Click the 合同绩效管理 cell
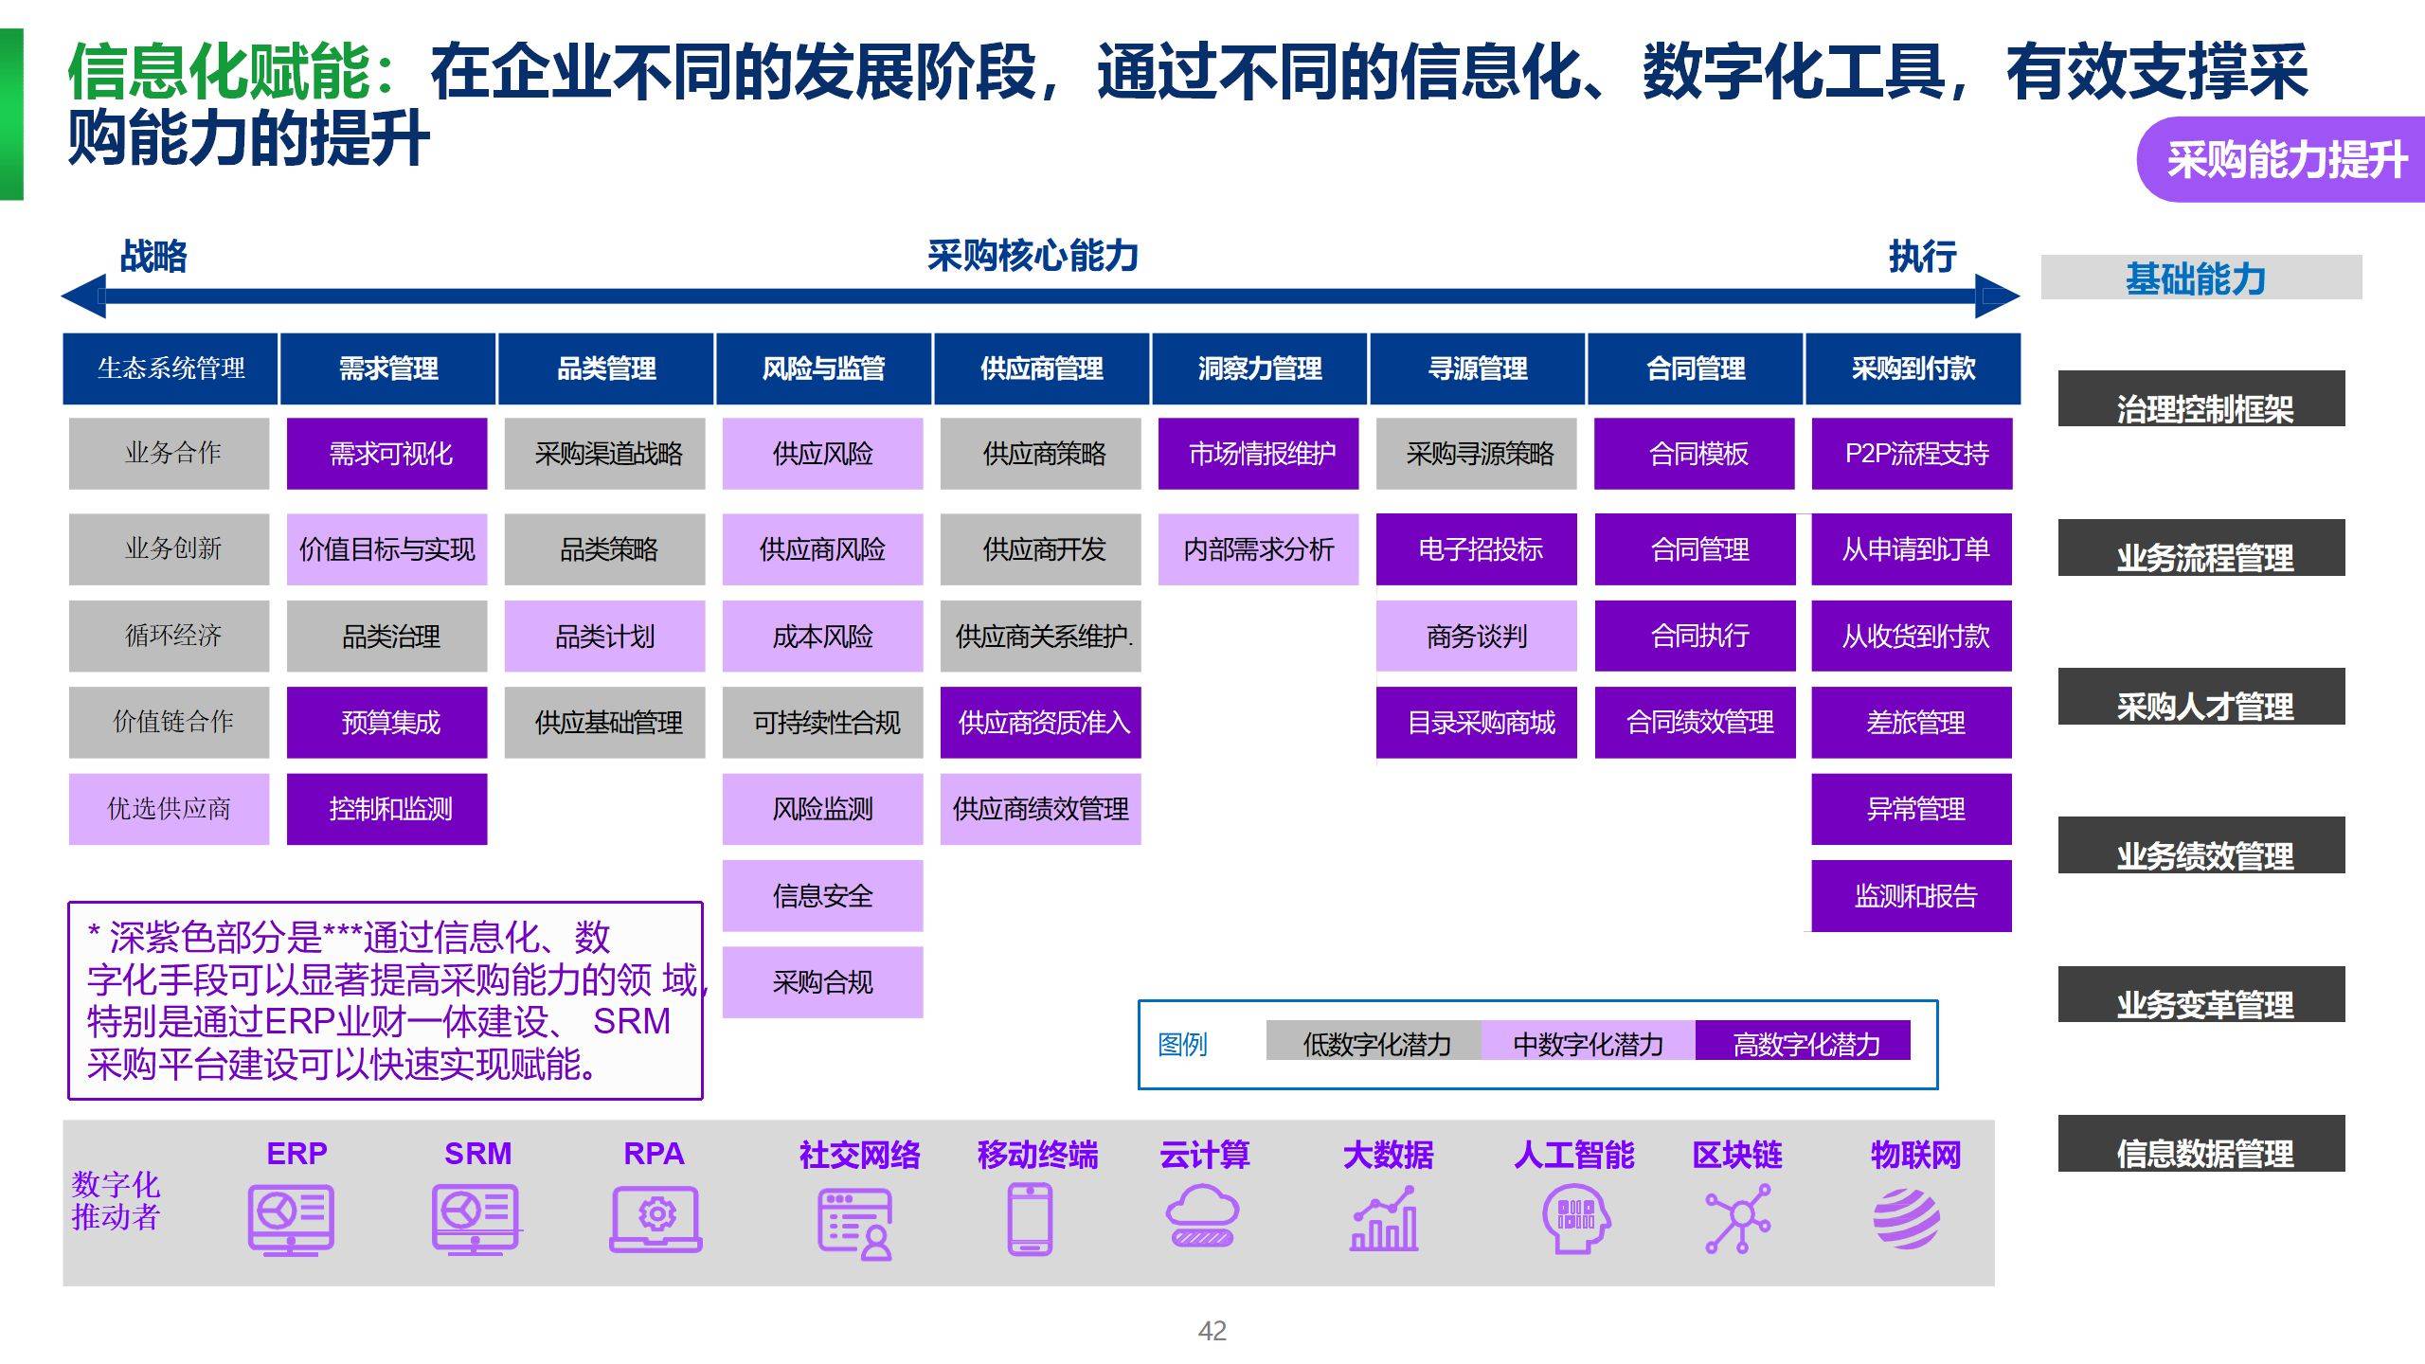This screenshot has width=2425, height=1364. tap(1696, 723)
